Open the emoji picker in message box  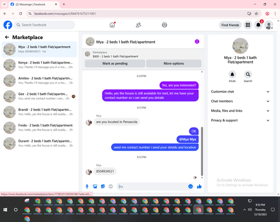190,186
